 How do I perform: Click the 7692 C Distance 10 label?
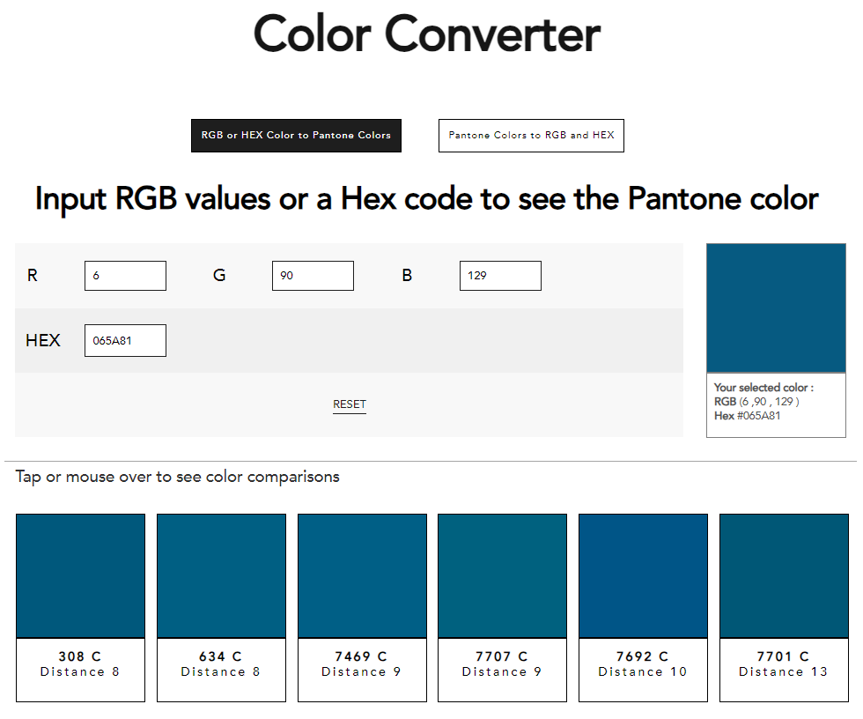[x=643, y=664]
